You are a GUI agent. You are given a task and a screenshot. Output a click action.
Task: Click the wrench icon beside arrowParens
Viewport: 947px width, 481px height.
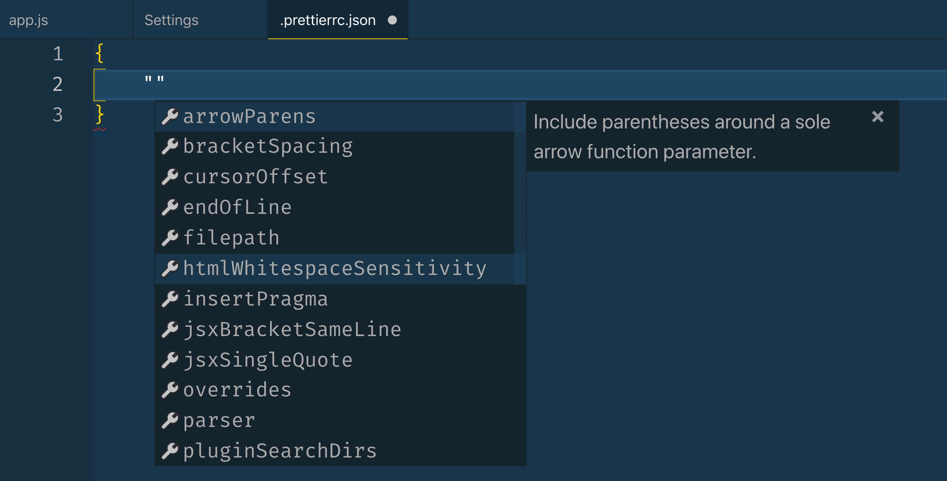coord(170,117)
